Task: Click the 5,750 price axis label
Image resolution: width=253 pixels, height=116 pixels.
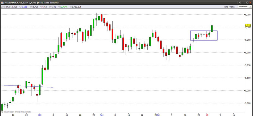Action: tap(248, 65)
